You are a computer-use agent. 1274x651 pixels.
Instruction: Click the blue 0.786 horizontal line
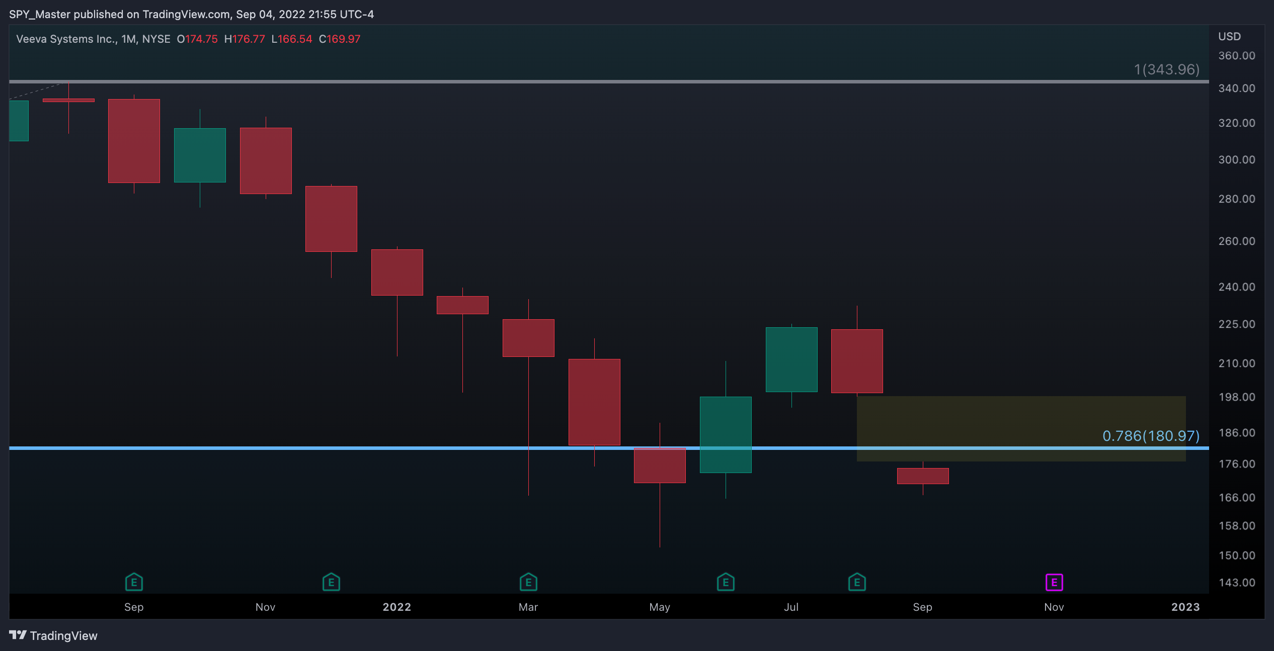point(609,448)
